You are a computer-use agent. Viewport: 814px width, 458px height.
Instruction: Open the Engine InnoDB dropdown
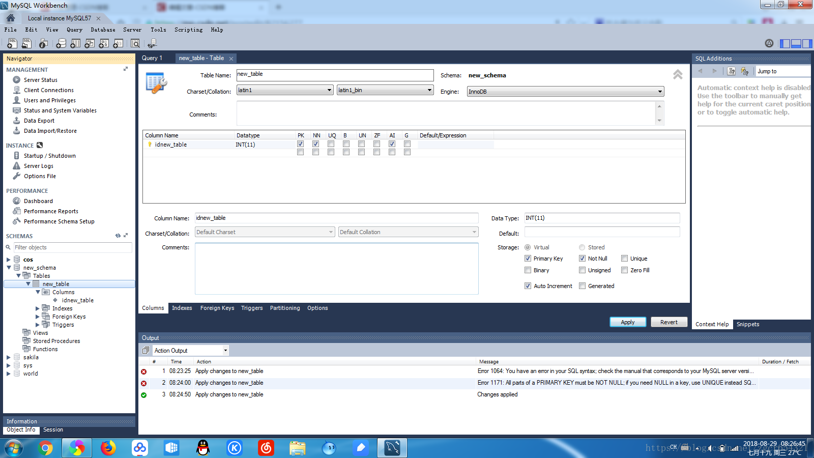click(x=565, y=92)
